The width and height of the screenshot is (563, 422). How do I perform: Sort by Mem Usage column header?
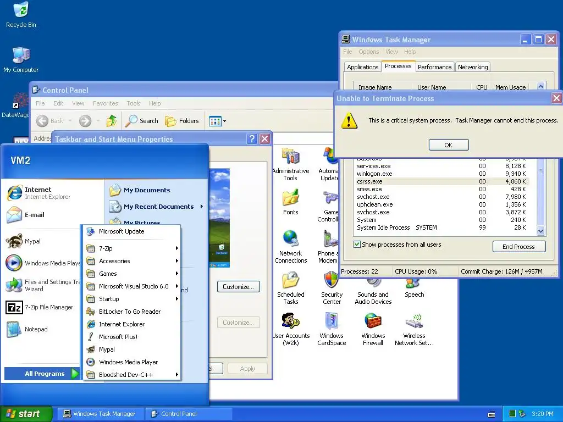[510, 87]
